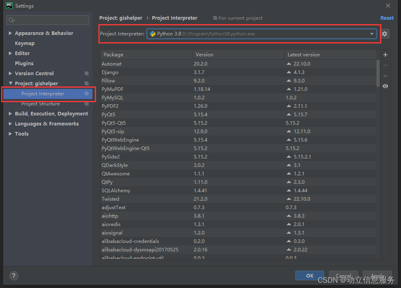The height and width of the screenshot is (288, 401).
Task: Open the interpreter settings gear icon
Action: pyautogui.click(x=385, y=34)
